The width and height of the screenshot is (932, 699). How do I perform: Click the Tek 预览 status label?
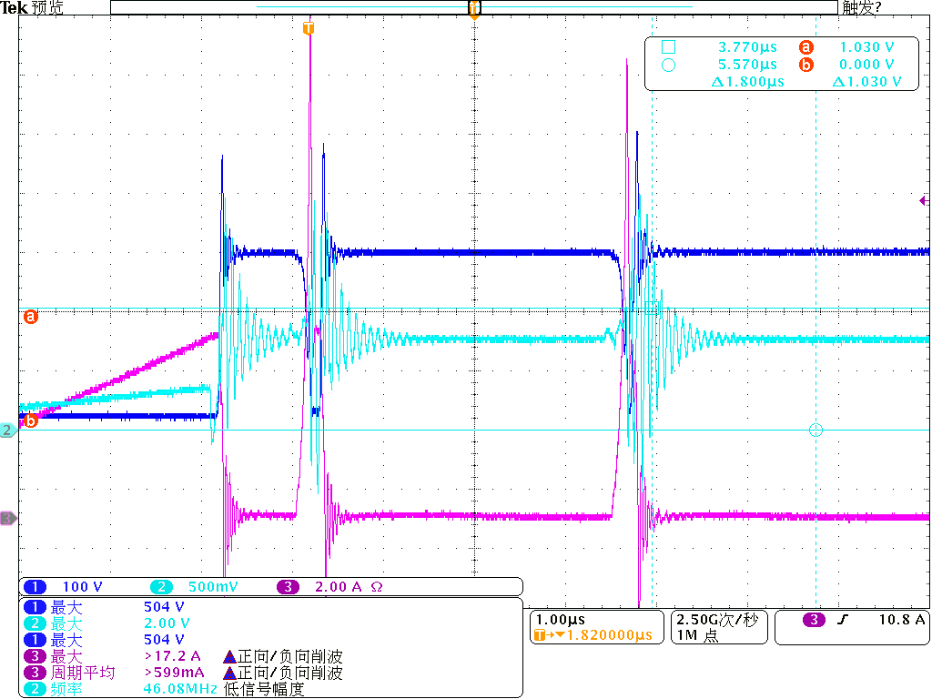pyautogui.click(x=32, y=7)
